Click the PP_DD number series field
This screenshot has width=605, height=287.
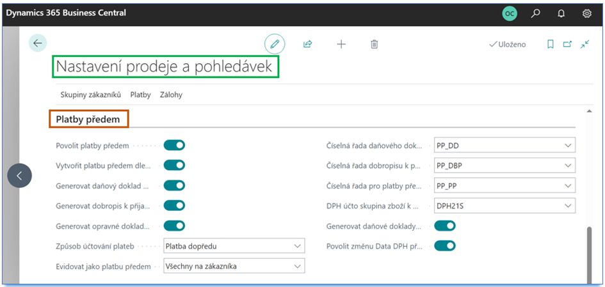(x=497, y=146)
